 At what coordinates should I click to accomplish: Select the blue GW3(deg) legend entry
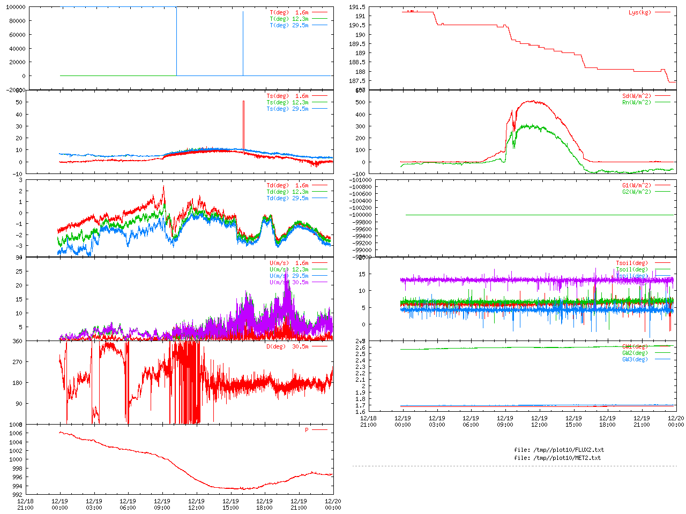pos(635,359)
